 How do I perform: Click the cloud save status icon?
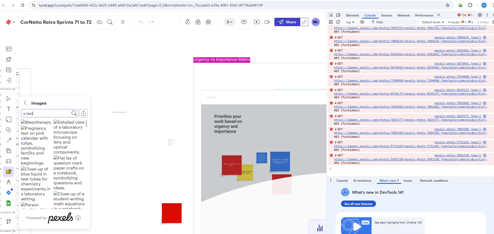click(x=99, y=22)
